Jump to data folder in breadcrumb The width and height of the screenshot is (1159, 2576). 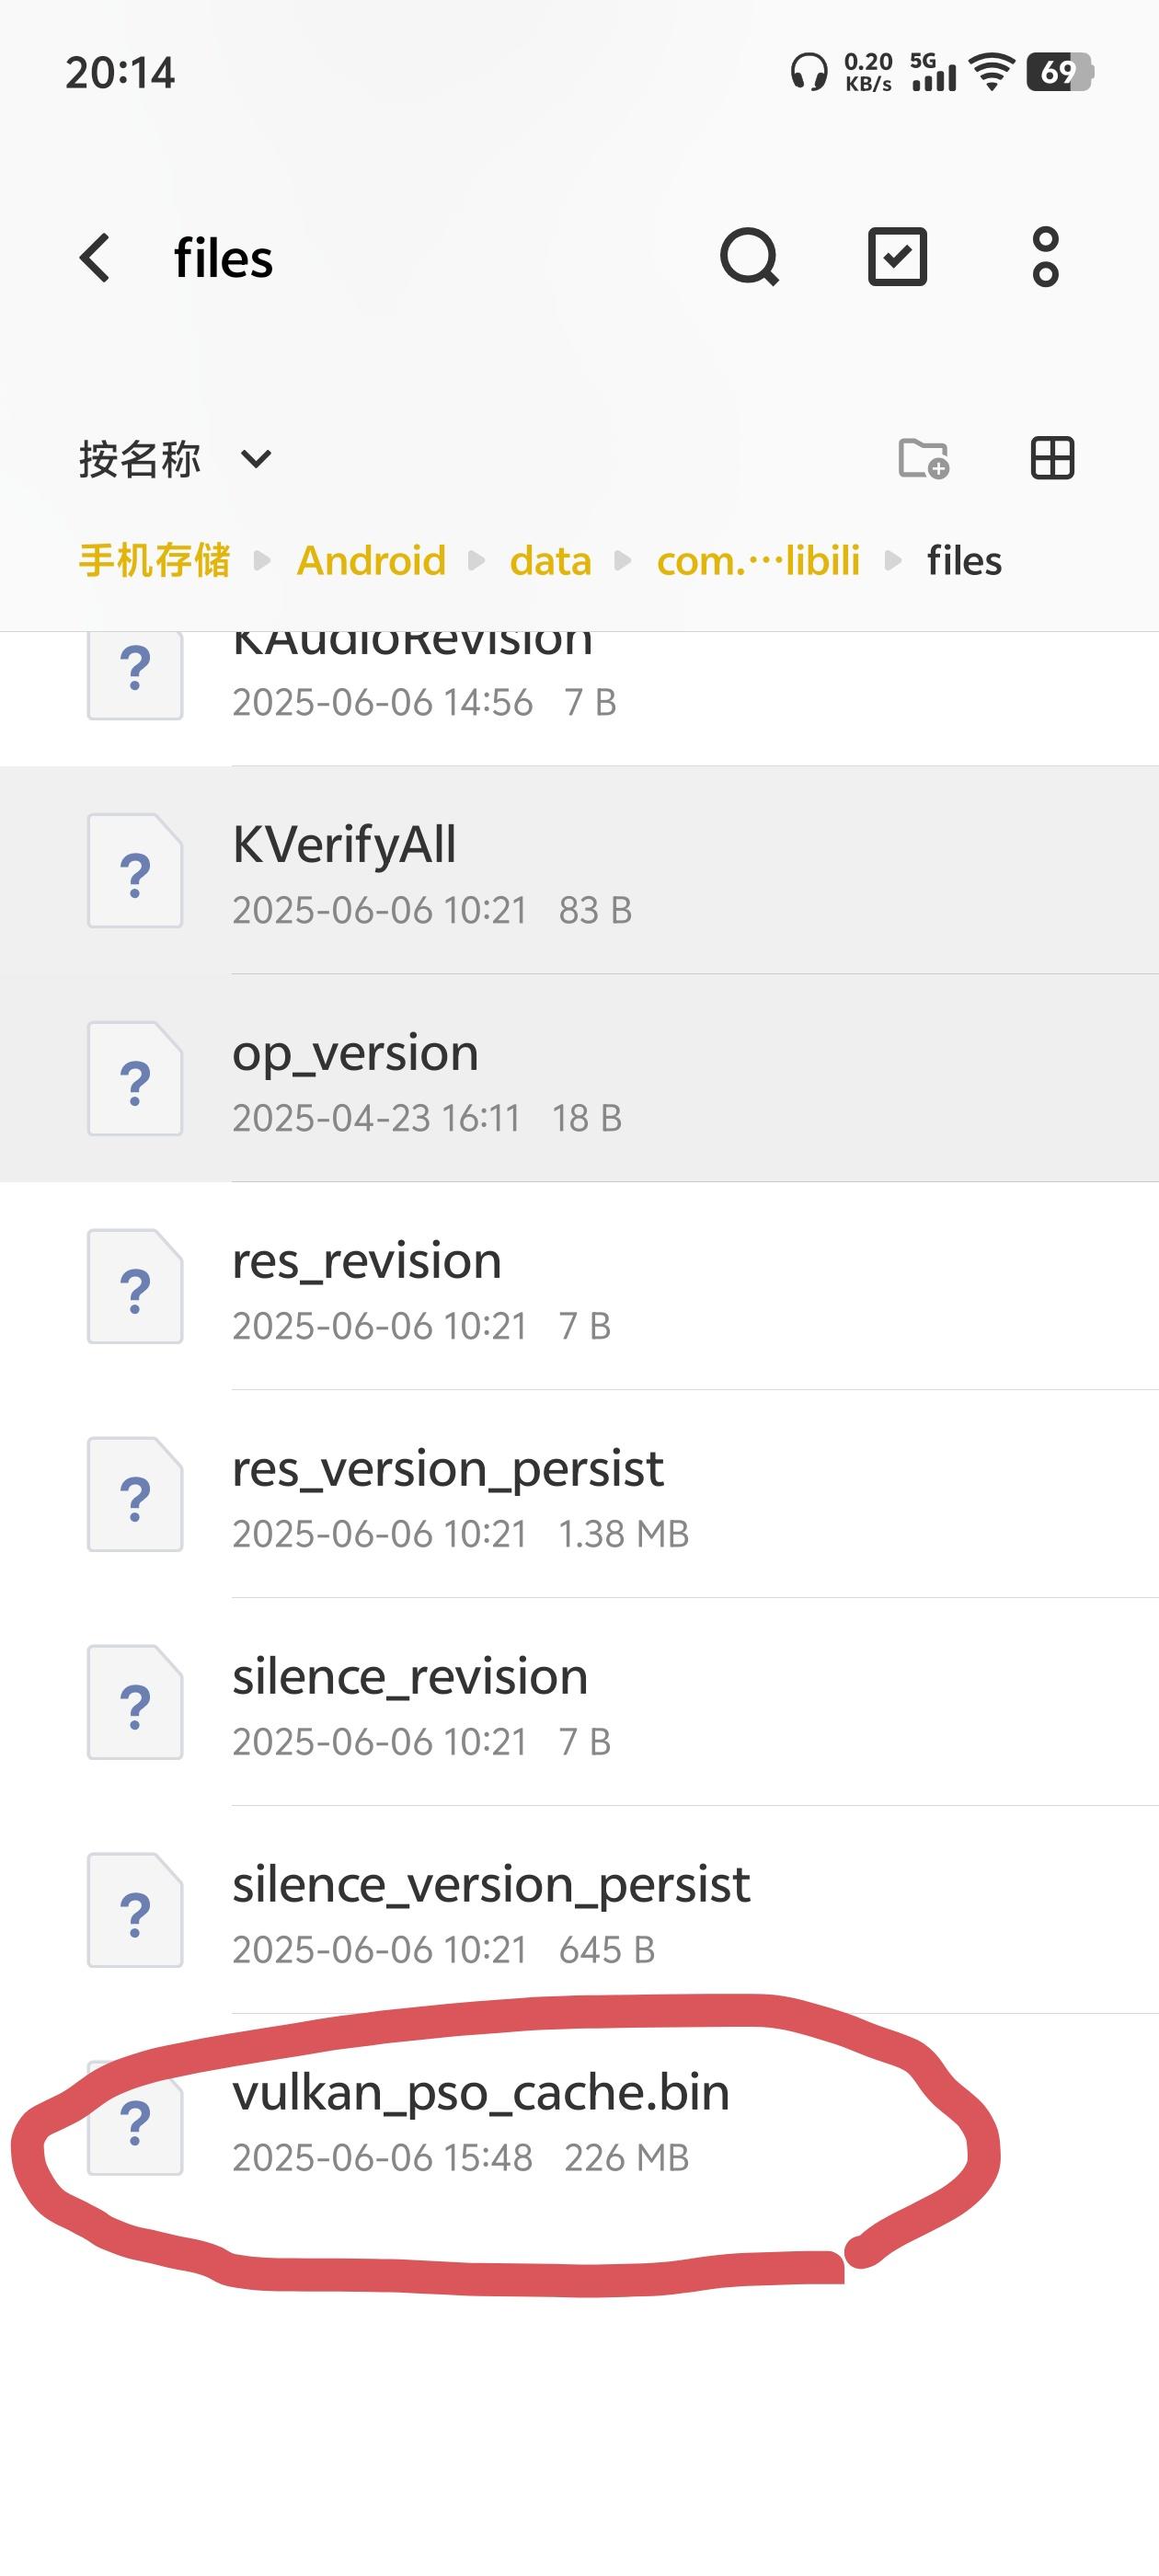[x=550, y=561]
